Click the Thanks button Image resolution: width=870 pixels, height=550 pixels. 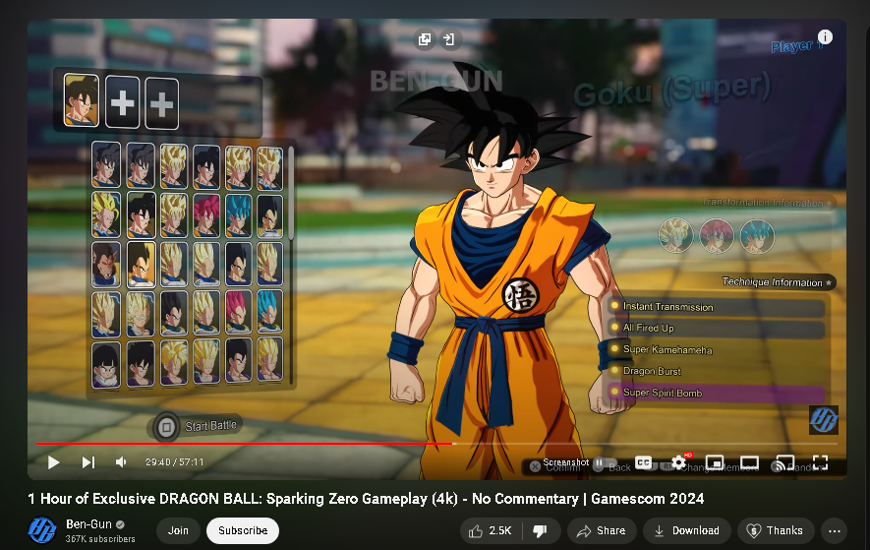click(776, 531)
